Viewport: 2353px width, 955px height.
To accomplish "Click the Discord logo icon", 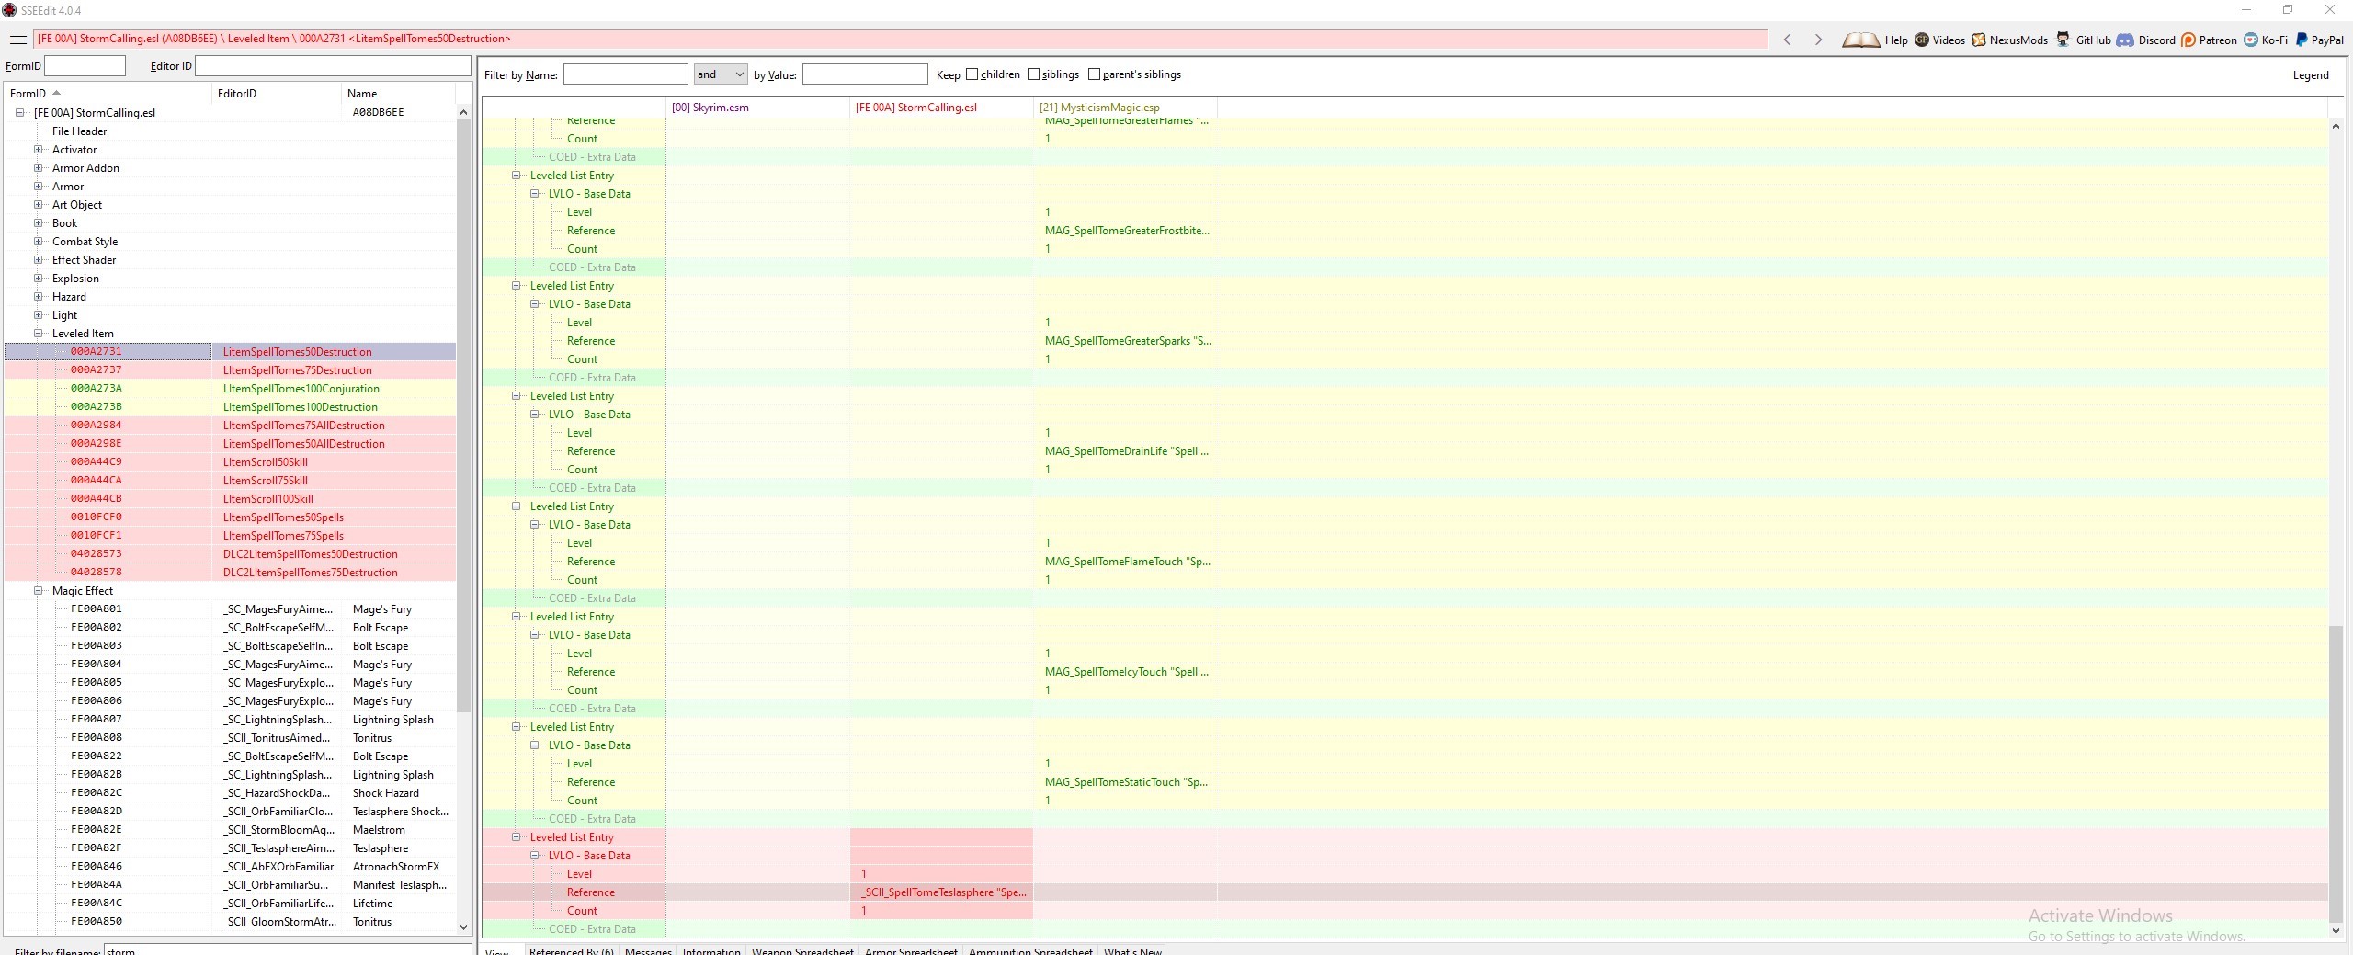I will (2125, 40).
